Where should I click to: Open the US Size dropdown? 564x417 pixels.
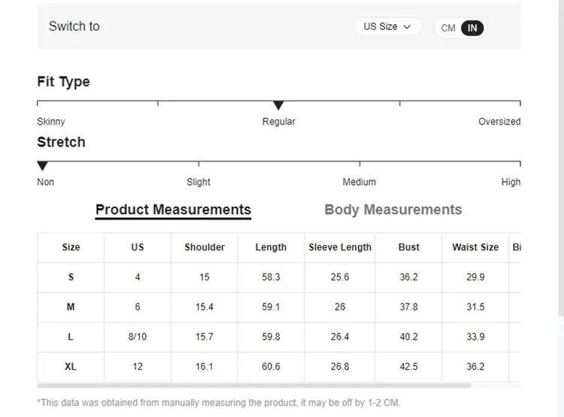pyautogui.click(x=387, y=26)
